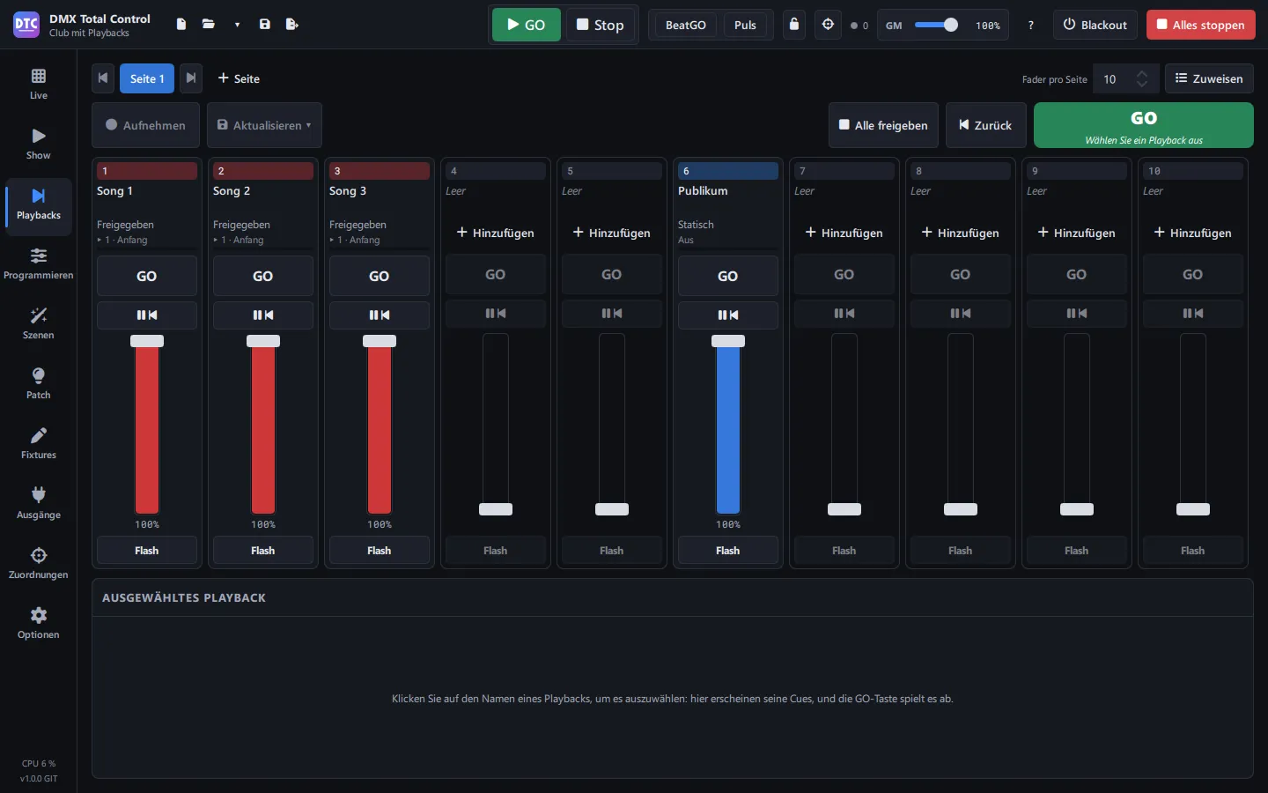The height and width of the screenshot is (793, 1268).
Task: Start recording with Aufnehmen
Action: click(145, 125)
